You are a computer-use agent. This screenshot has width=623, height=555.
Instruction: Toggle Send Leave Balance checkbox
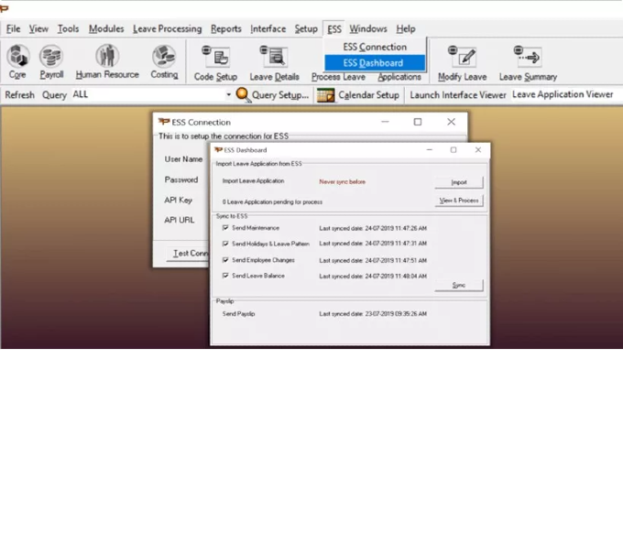pos(225,276)
